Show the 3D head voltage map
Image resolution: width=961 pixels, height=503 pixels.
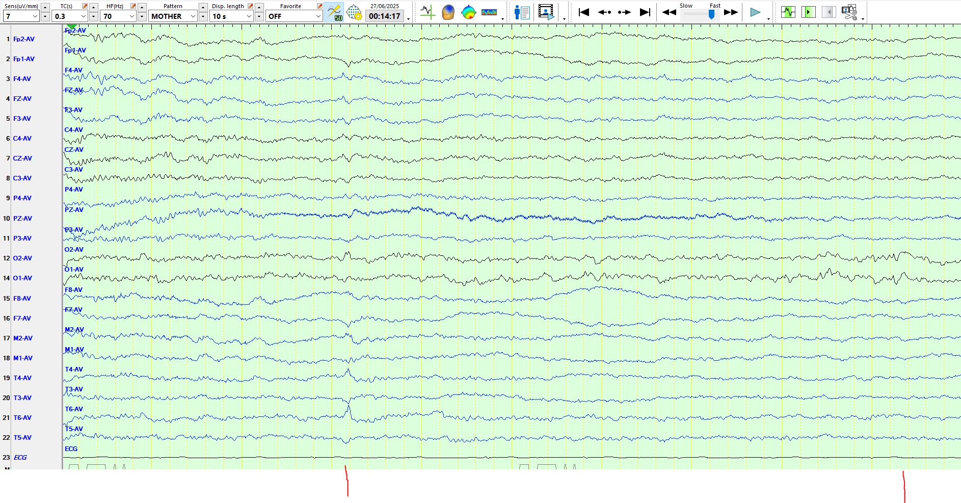pos(448,12)
